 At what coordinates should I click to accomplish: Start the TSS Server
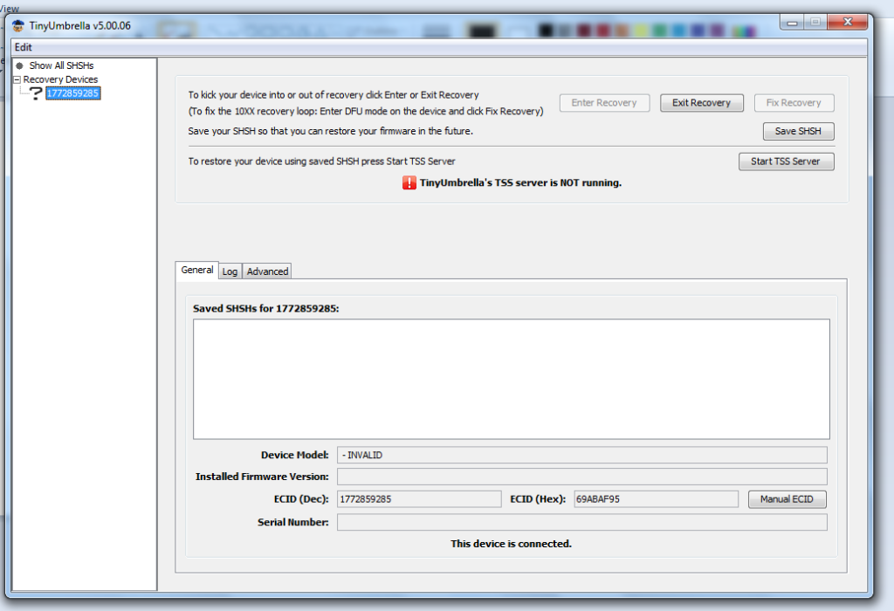click(x=786, y=161)
